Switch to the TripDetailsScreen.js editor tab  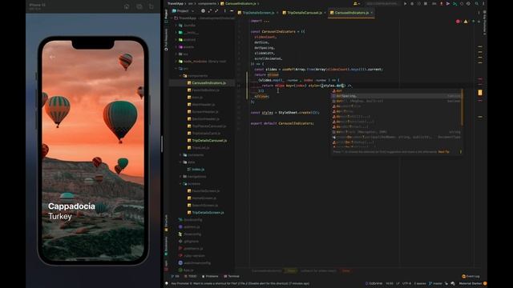[258, 13]
